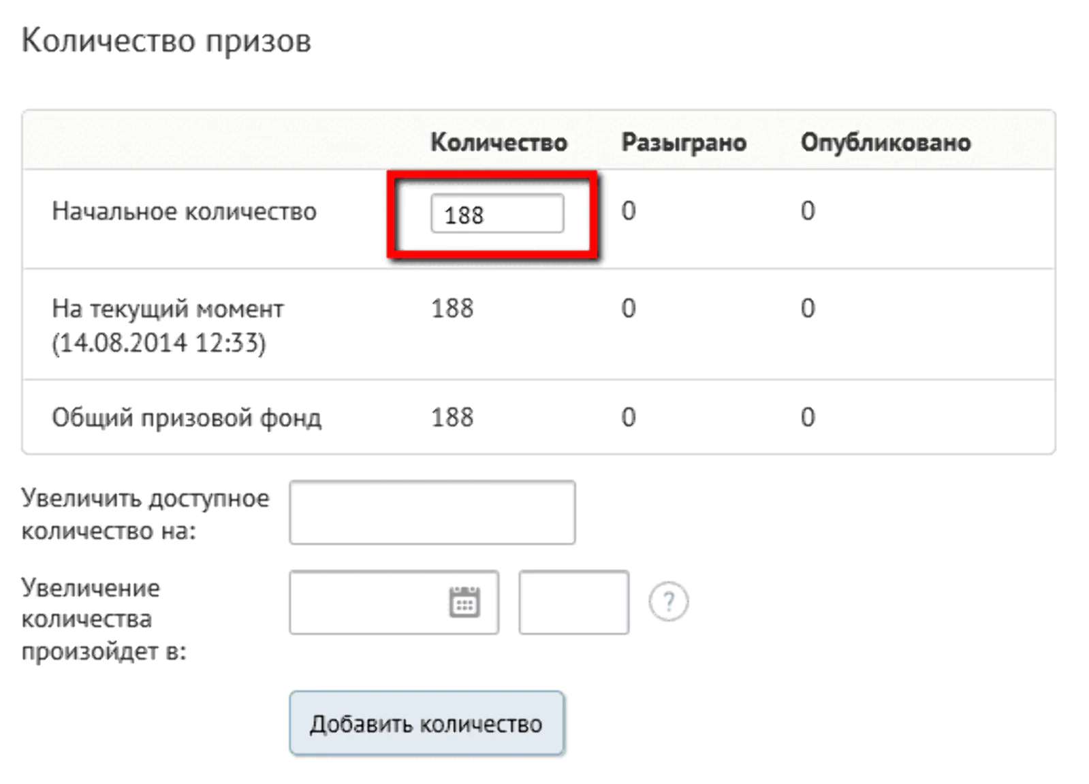1089x784 pixels.
Task: Click the "Количество призов" heading
Action: (166, 41)
